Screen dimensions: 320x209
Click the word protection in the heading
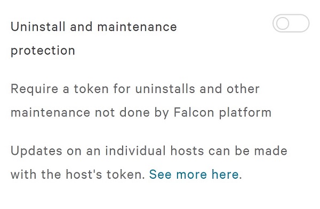tap(43, 51)
